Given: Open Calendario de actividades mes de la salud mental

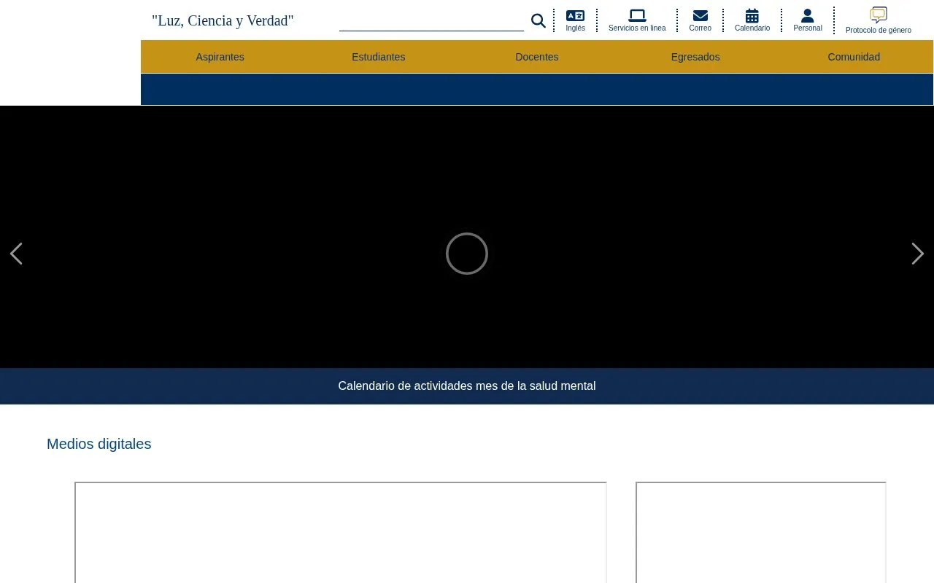Looking at the screenshot, I should pyautogui.click(x=467, y=386).
